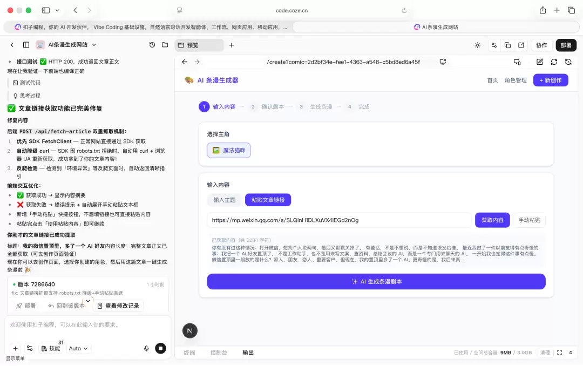Add attachment with the plus icon
Image resolution: width=583 pixels, height=366 pixels.
(x=15, y=349)
